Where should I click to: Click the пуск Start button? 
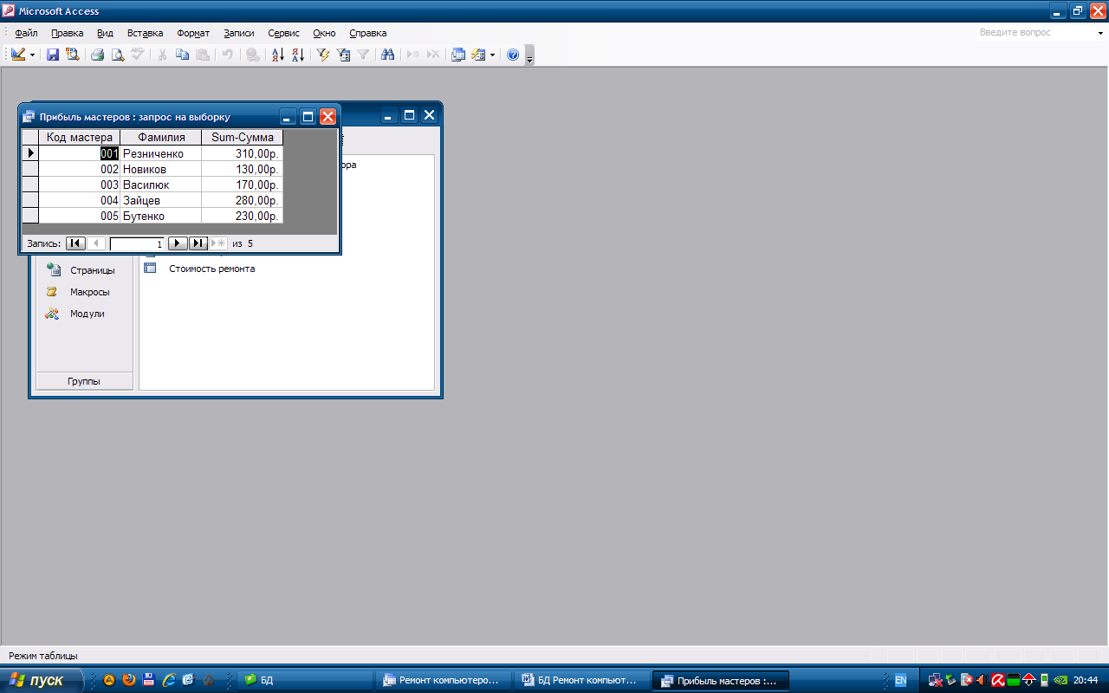point(42,680)
